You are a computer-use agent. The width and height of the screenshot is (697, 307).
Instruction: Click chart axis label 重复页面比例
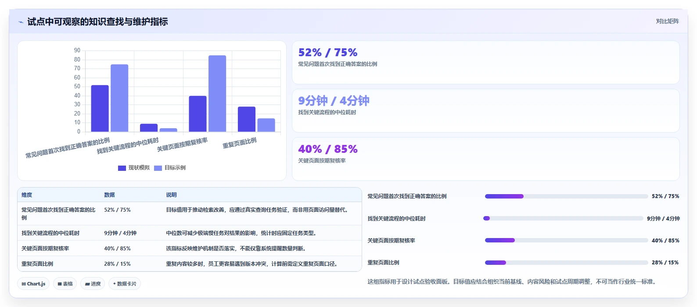click(240, 143)
